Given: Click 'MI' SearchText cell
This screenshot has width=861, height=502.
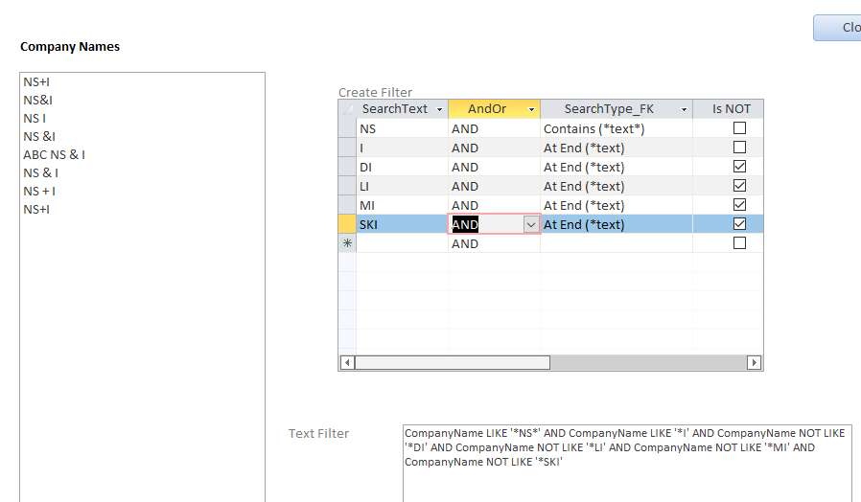Looking at the screenshot, I should click(x=402, y=205).
